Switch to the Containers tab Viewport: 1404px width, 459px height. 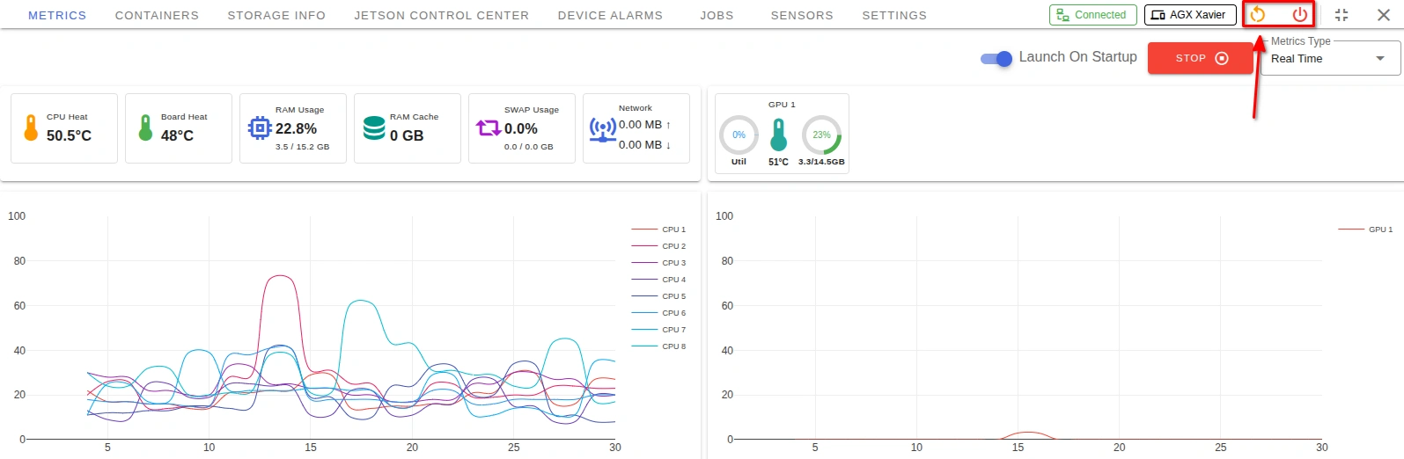tap(157, 15)
